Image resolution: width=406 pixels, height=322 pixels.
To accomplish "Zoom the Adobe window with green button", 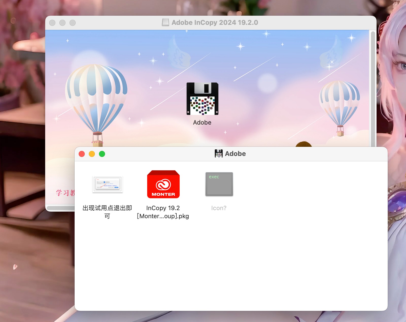I will click(102, 154).
